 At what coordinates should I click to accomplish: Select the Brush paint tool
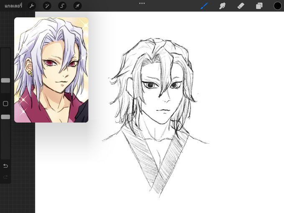point(204,6)
